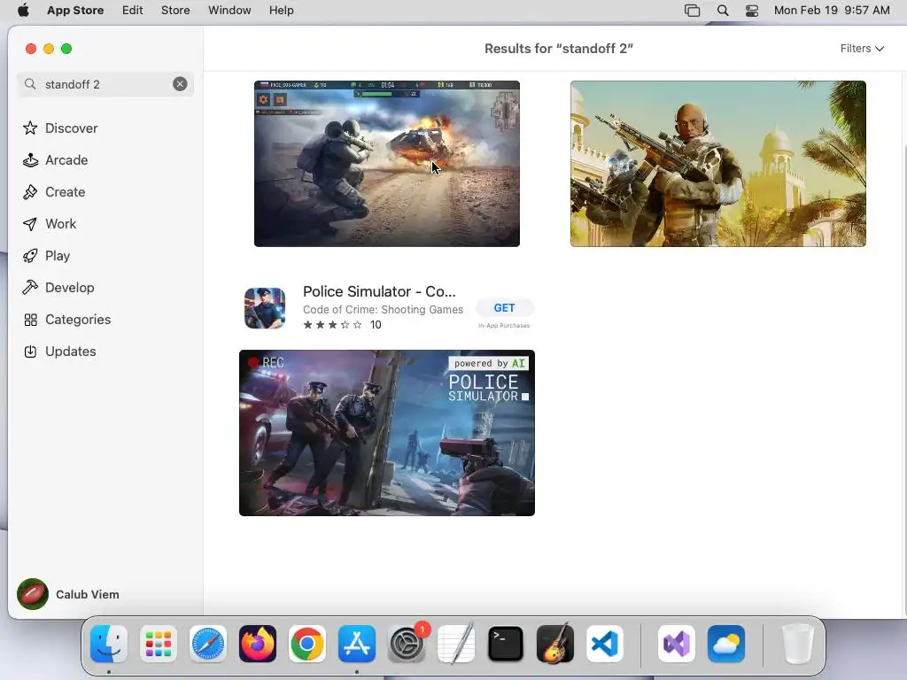Select the Develop hammer icon
This screenshot has height=680, width=907.
point(30,288)
